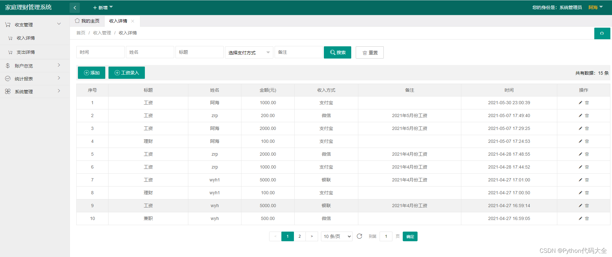Delete row 7 for wyh1 salary

(587, 180)
